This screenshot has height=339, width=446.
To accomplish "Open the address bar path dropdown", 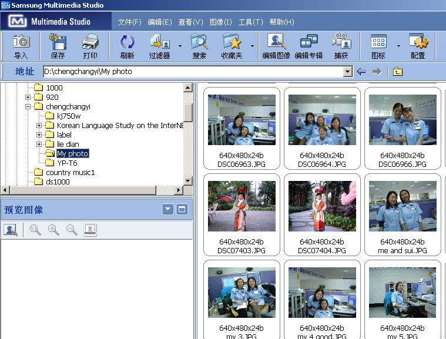I will coord(348,72).
